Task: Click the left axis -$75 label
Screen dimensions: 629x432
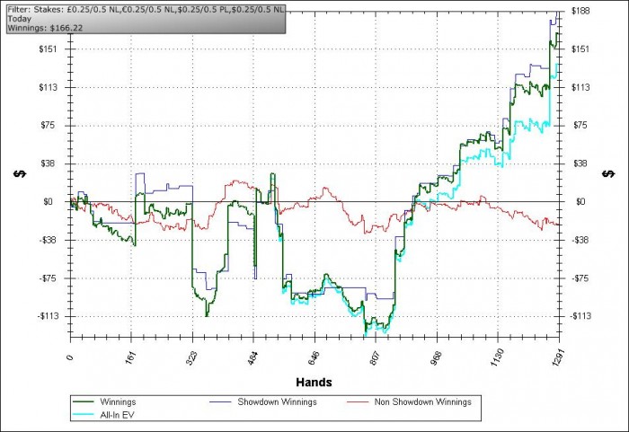Action: (48, 278)
